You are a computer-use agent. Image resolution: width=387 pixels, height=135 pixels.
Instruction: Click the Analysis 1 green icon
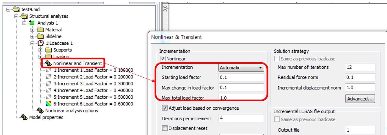click(32, 23)
